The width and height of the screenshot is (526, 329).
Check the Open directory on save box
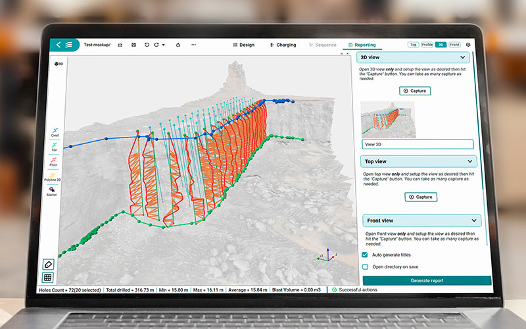coord(366,267)
